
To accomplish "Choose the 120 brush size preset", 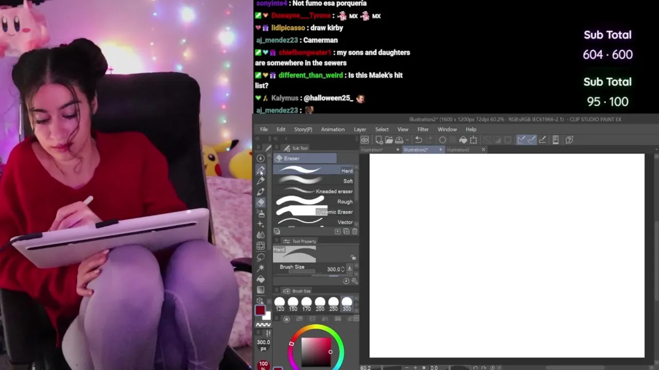I will 280,304.
